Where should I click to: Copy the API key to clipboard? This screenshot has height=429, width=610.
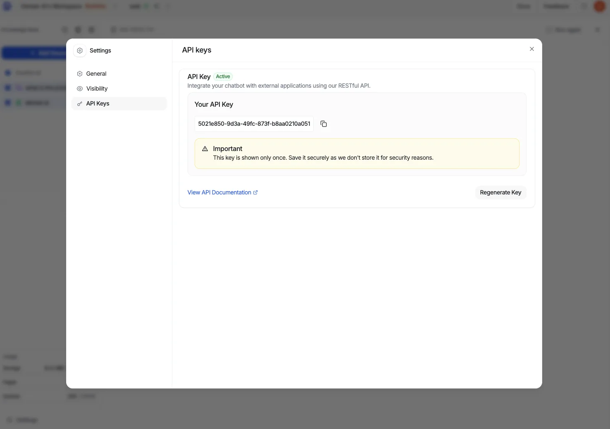(324, 124)
